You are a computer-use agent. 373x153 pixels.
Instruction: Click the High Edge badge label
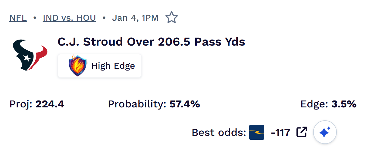point(113,66)
